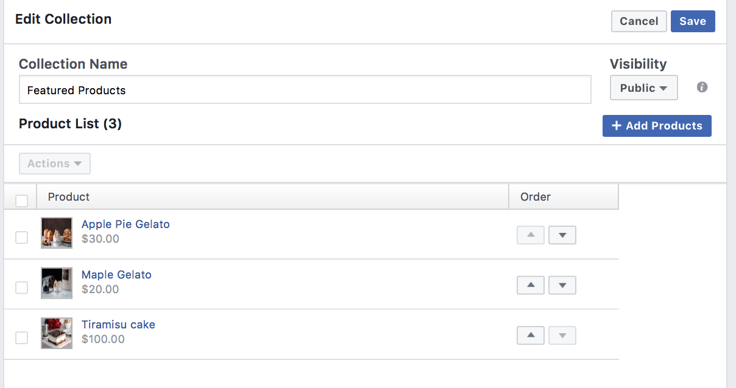
Task: Select the Apple Pie Gelato checkbox
Action: [21, 237]
